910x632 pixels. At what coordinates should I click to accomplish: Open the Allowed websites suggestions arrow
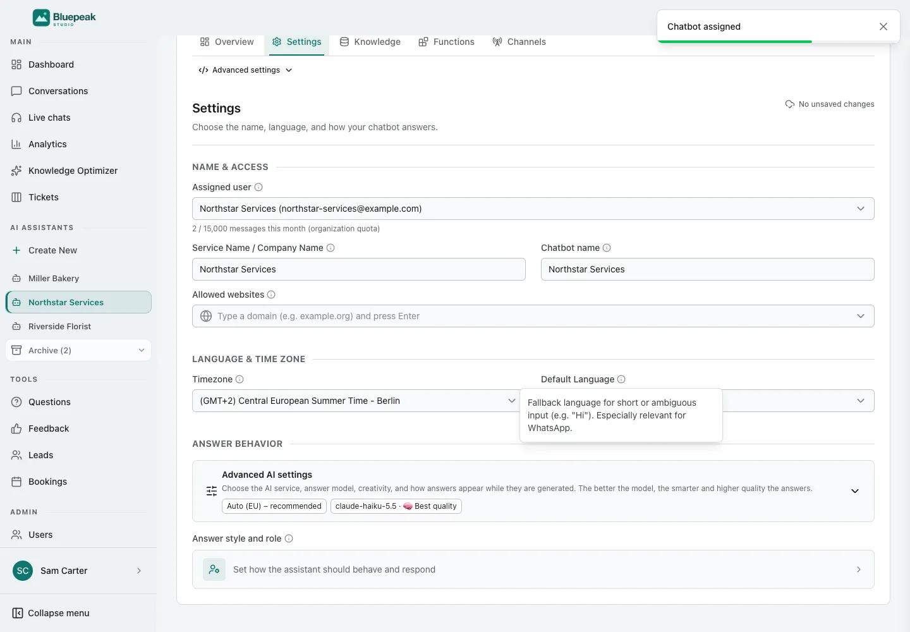click(861, 316)
